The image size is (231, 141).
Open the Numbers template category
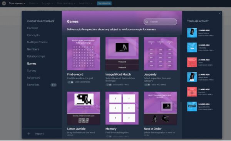point(33,49)
